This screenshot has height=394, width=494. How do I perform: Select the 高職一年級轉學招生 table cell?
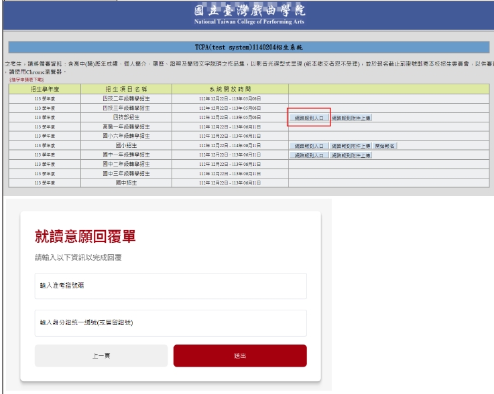tap(126, 126)
